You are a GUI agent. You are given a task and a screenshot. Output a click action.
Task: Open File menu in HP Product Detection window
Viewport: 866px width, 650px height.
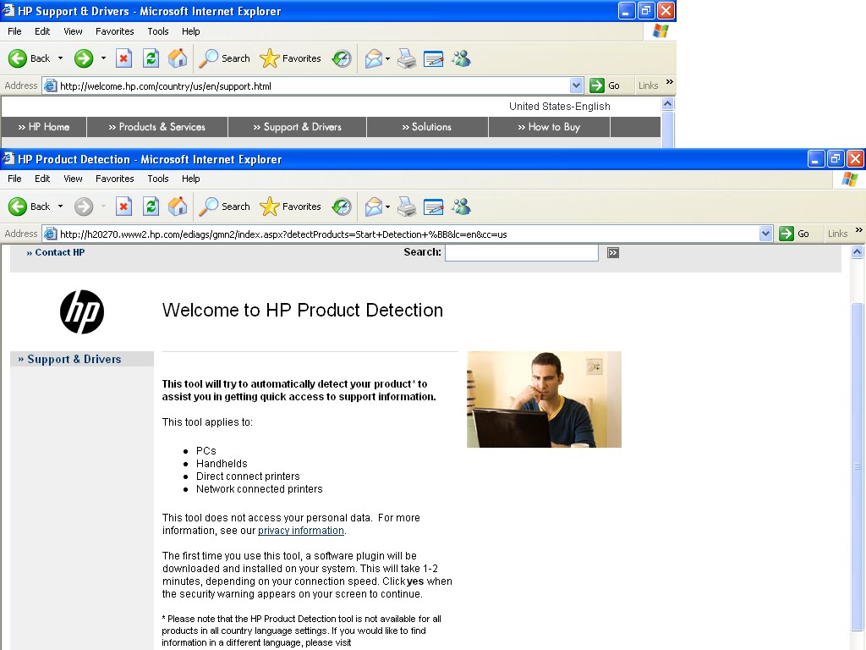pyautogui.click(x=15, y=179)
